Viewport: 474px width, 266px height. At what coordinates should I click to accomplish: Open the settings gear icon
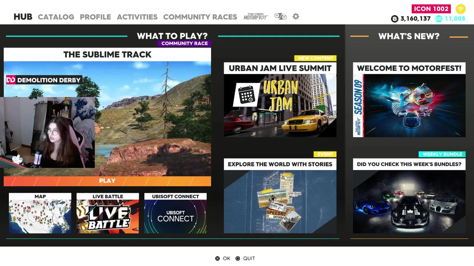[x=296, y=17]
